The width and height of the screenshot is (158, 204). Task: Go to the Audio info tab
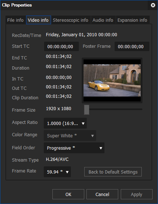(x=103, y=20)
